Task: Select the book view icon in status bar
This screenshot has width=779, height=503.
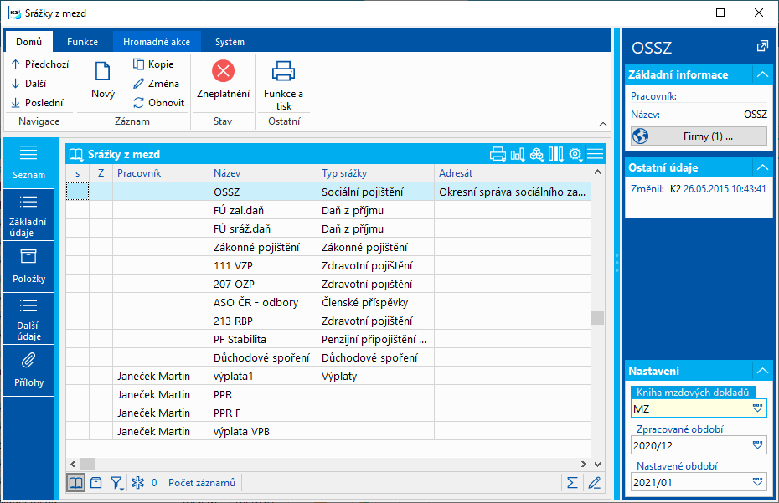Action: pos(75,482)
